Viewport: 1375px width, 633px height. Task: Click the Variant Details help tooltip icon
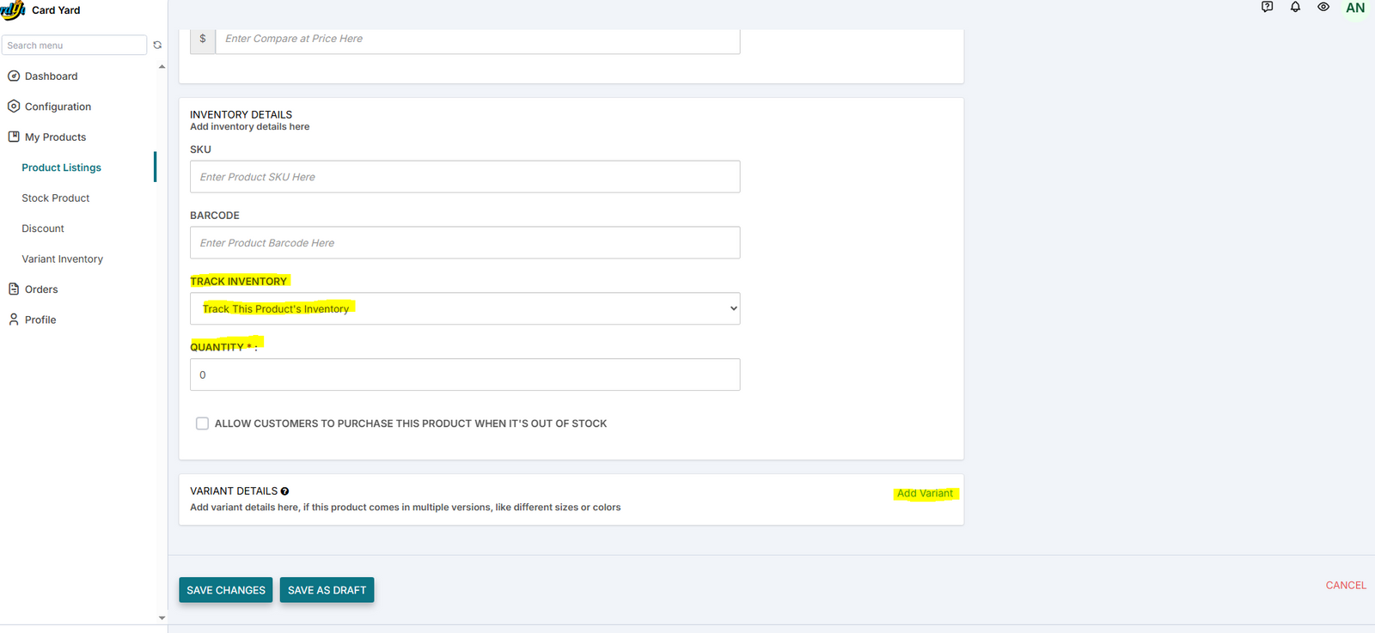click(284, 491)
